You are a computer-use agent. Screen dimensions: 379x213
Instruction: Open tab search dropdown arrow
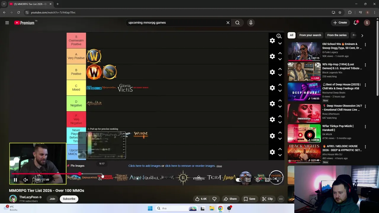coord(4,4)
